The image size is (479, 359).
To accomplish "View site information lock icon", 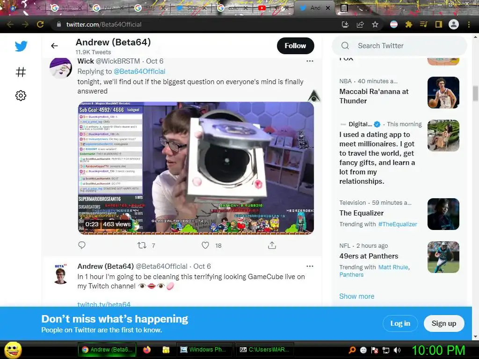I will (x=59, y=24).
